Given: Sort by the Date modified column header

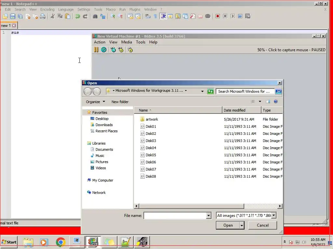Looking at the screenshot, I should [x=242, y=110].
